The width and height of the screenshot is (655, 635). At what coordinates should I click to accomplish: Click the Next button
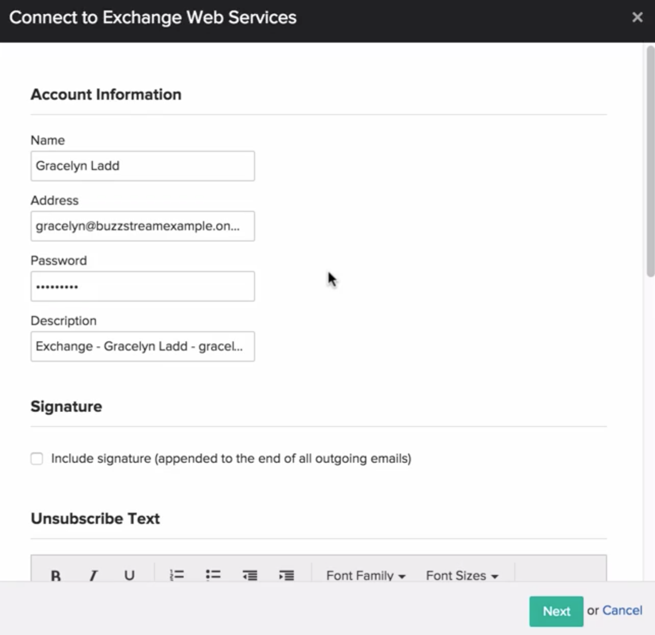(x=556, y=611)
